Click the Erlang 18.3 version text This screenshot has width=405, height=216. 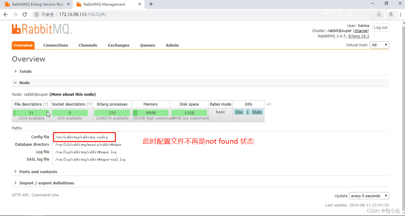359,36
